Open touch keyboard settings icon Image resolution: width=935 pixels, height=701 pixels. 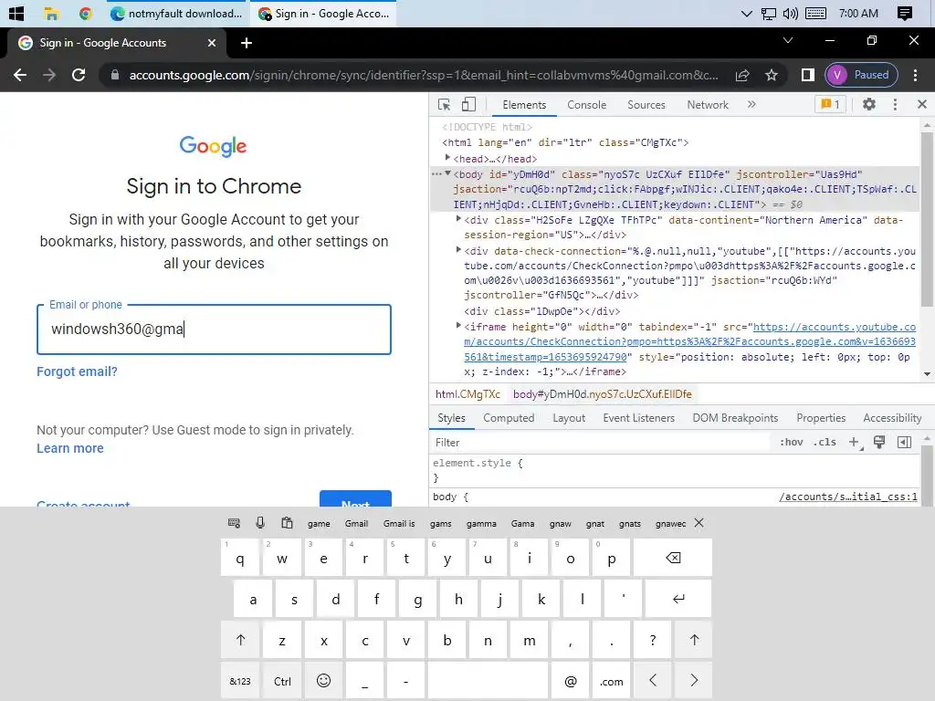pos(234,523)
